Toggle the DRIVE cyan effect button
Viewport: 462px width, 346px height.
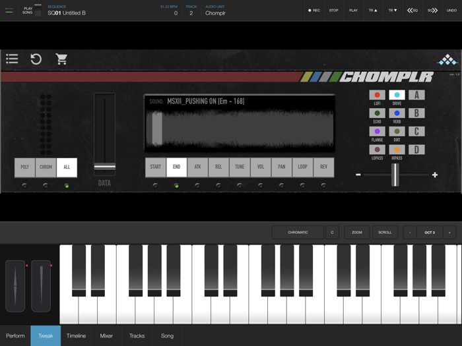[397, 95]
